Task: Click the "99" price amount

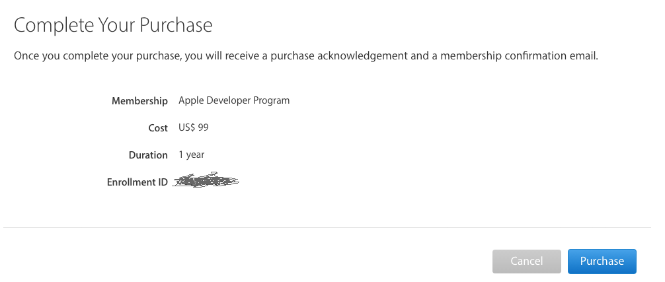Action: coord(204,127)
